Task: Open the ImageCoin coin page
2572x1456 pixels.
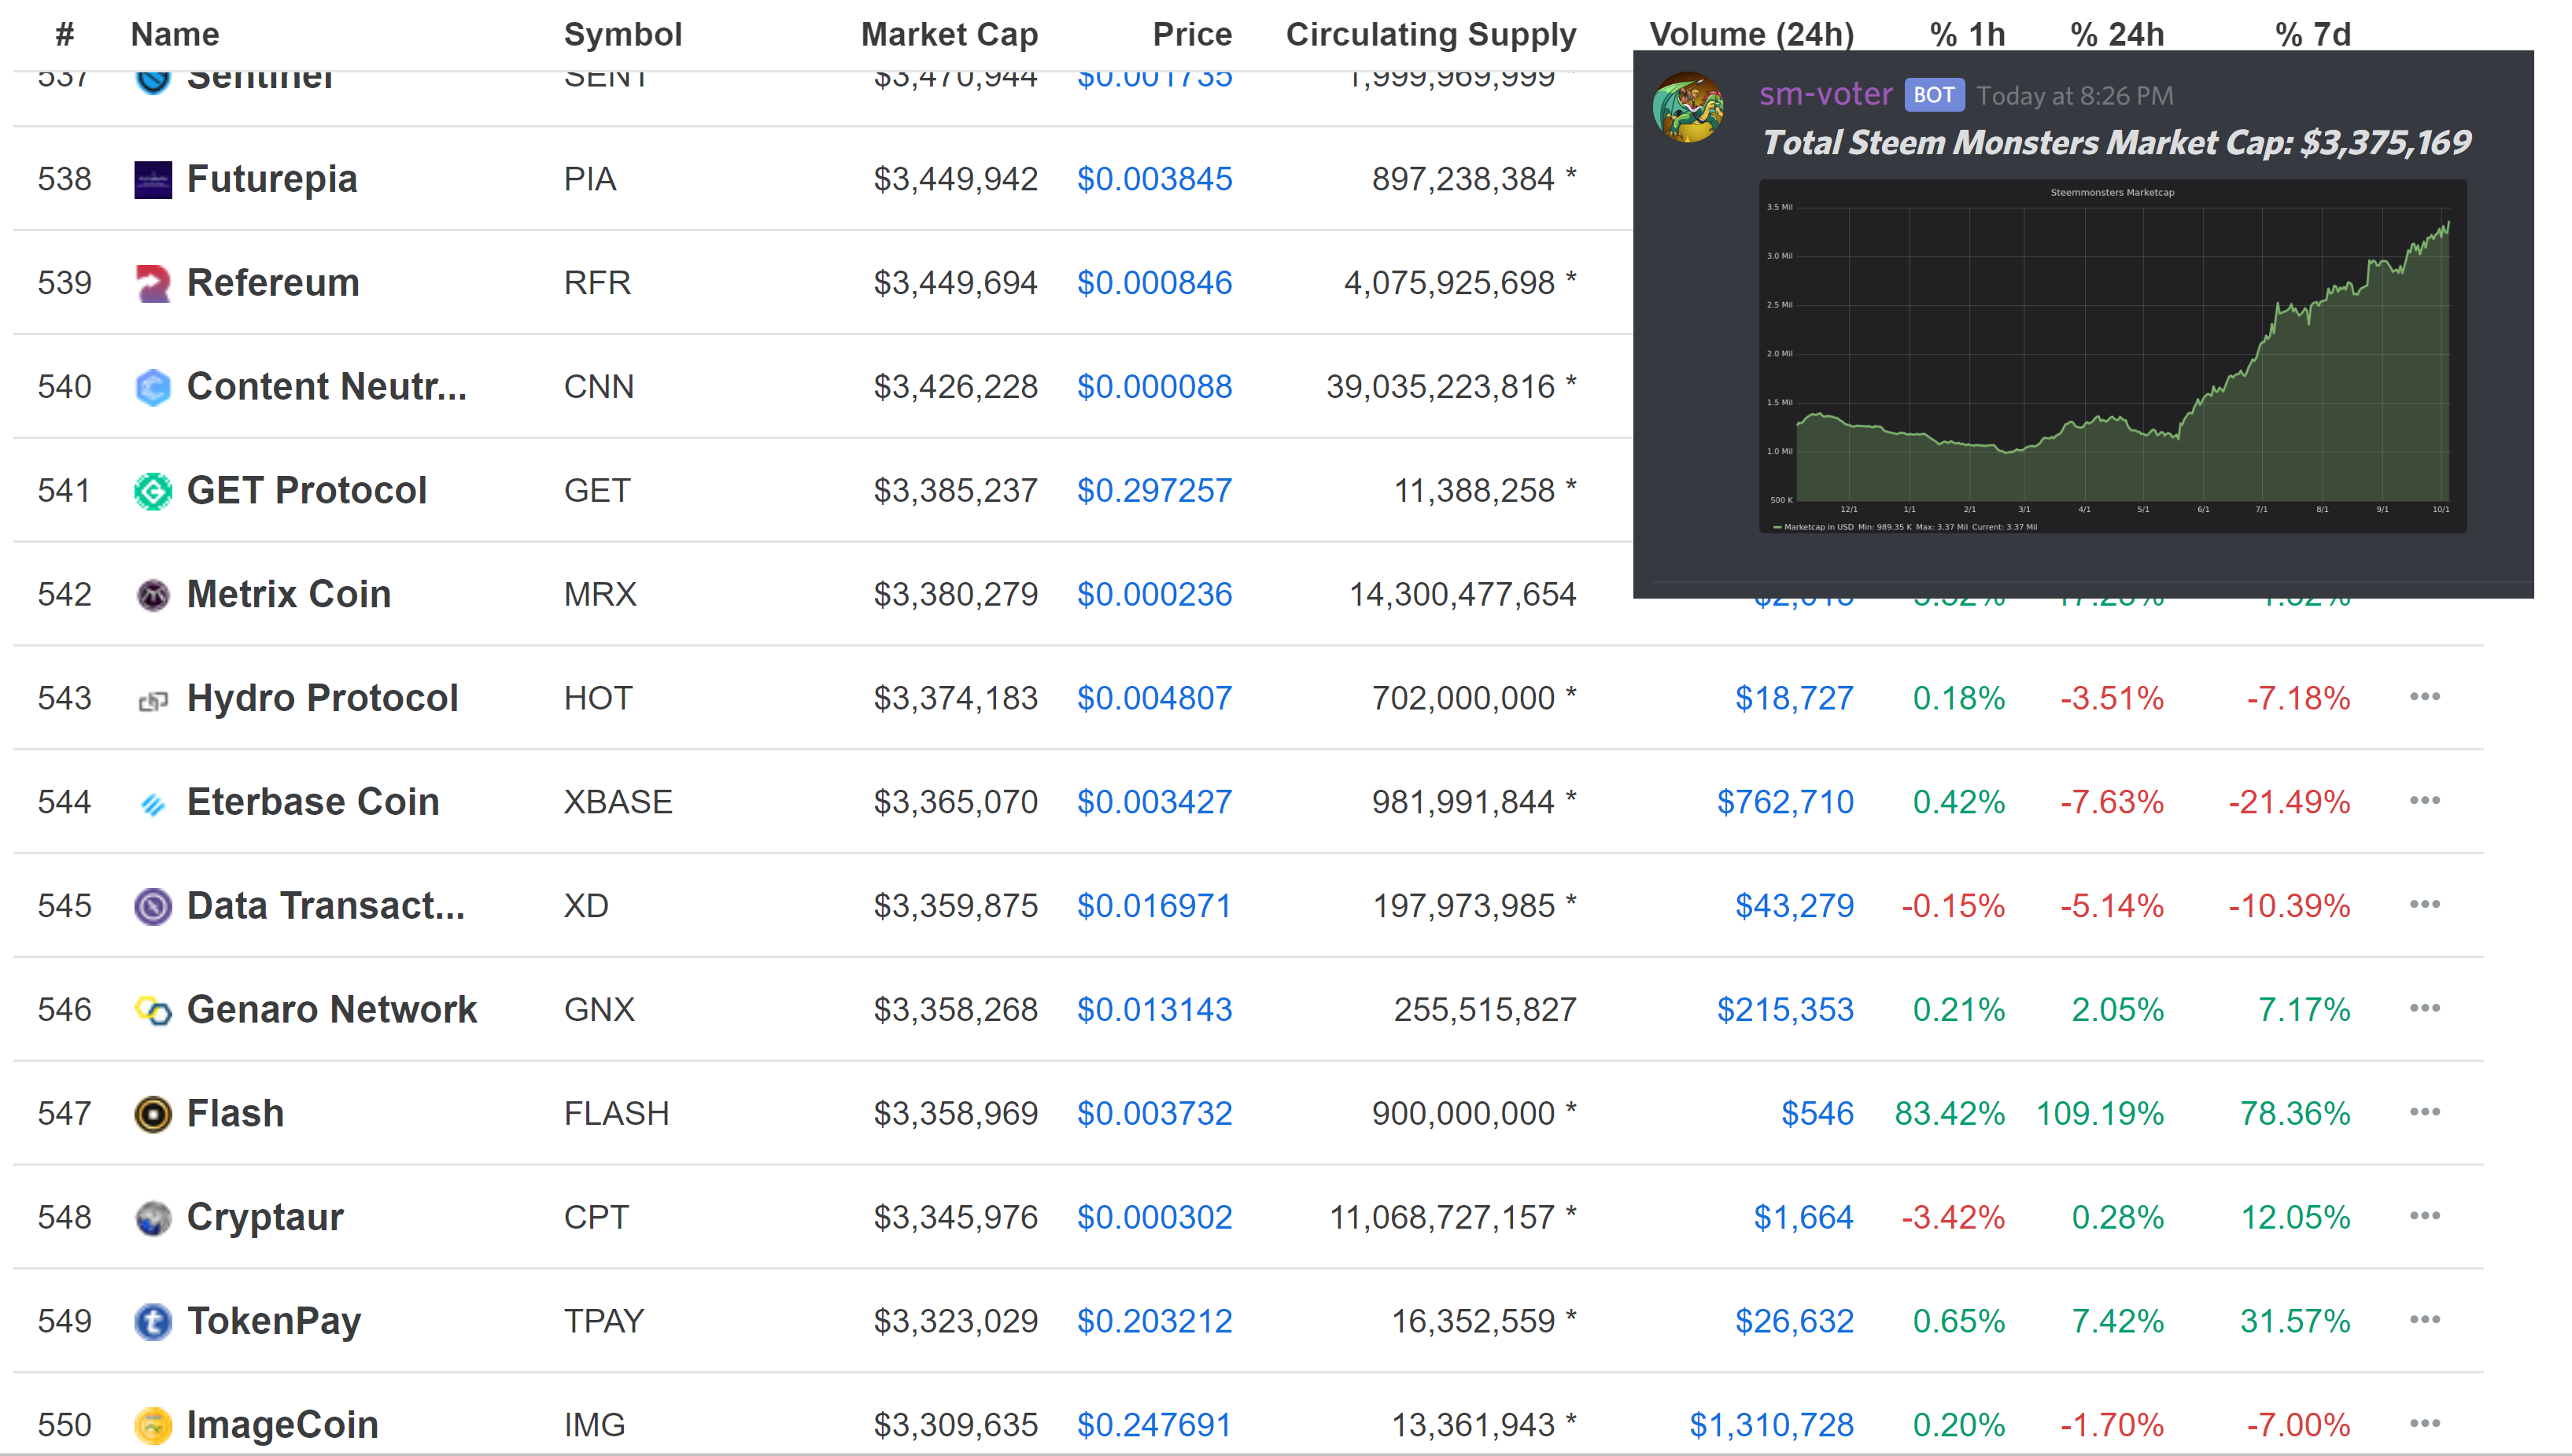Action: 283,1425
